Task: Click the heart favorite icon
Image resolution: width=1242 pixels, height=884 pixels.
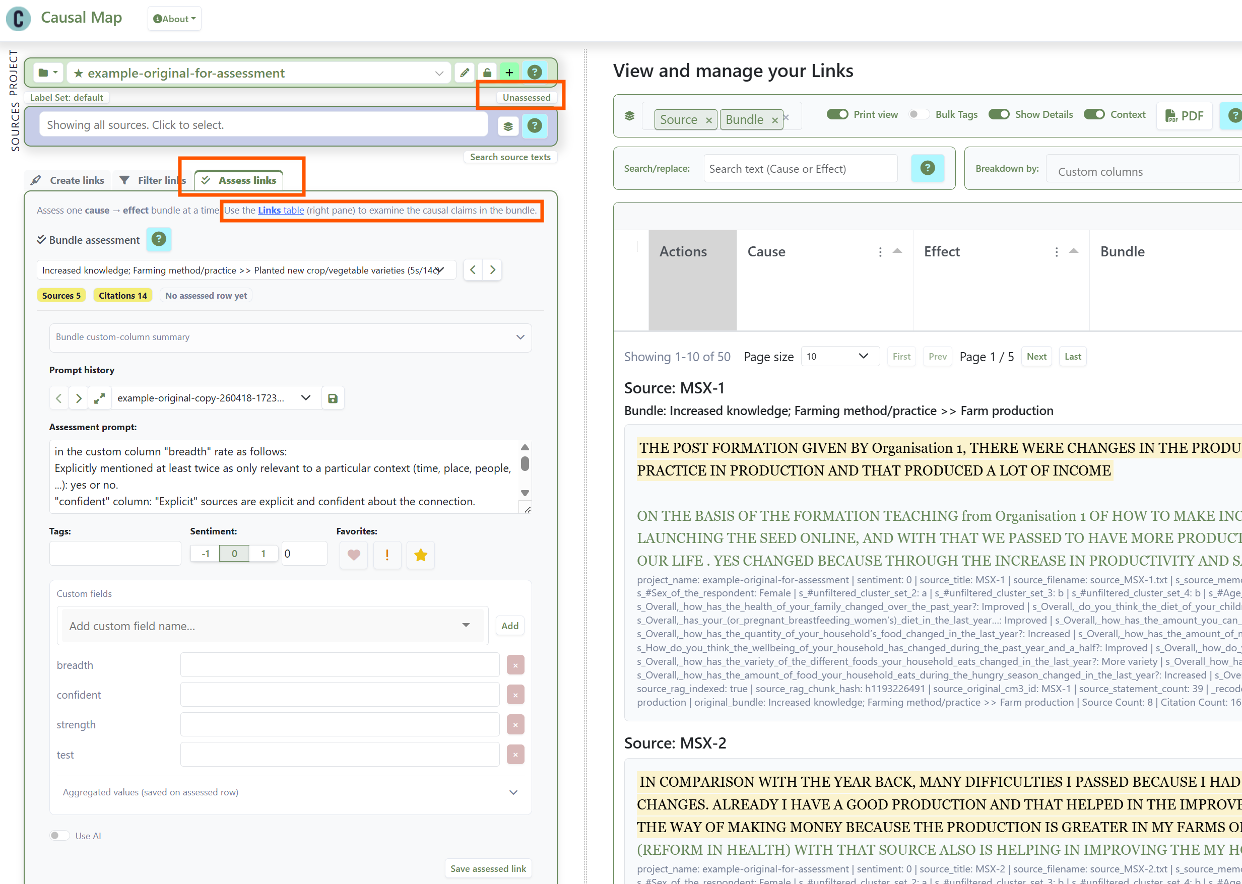Action: click(353, 555)
